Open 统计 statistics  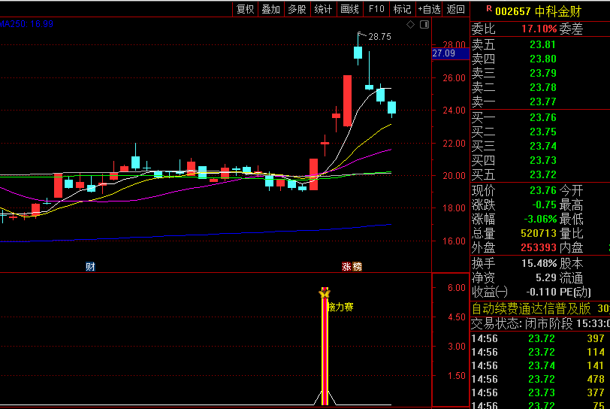click(323, 9)
